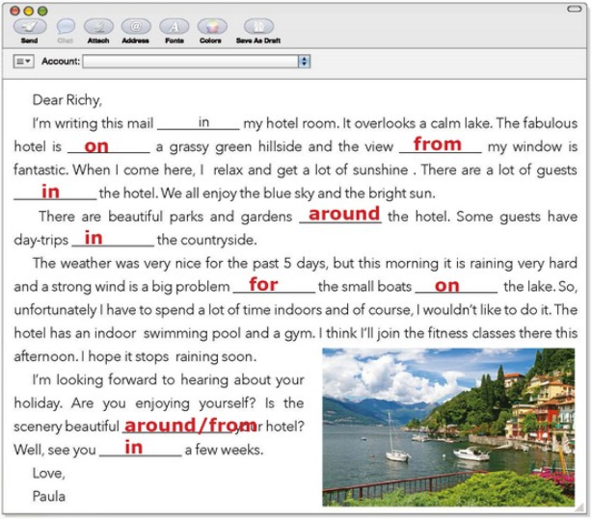The width and height of the screenshot is (592, 519).
Task: Click the Send paper plane icon
Action: (30, 26)
